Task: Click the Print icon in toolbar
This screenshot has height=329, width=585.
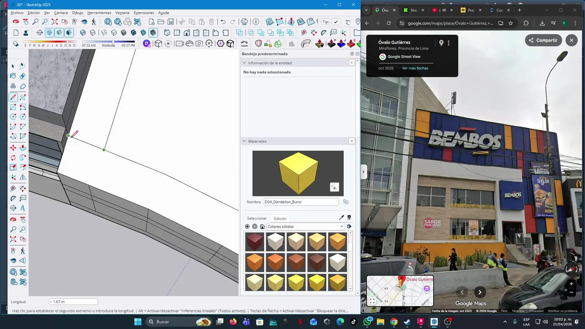Action: [x=244, y=21]
